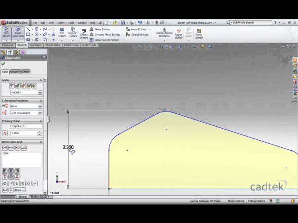This screenshot has height=223, width=298.
Task: Click Linear Sketch Pattern
Action: pyautogui.click(x=104, y=40)
